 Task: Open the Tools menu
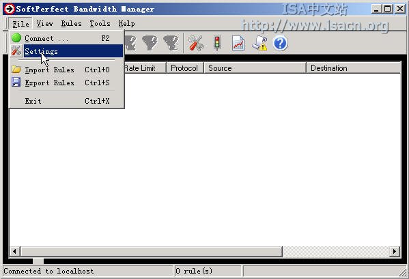point(100,24)
